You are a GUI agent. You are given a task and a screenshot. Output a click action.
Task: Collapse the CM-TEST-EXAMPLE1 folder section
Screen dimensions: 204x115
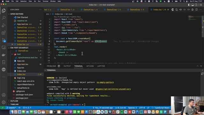point(19,48)
